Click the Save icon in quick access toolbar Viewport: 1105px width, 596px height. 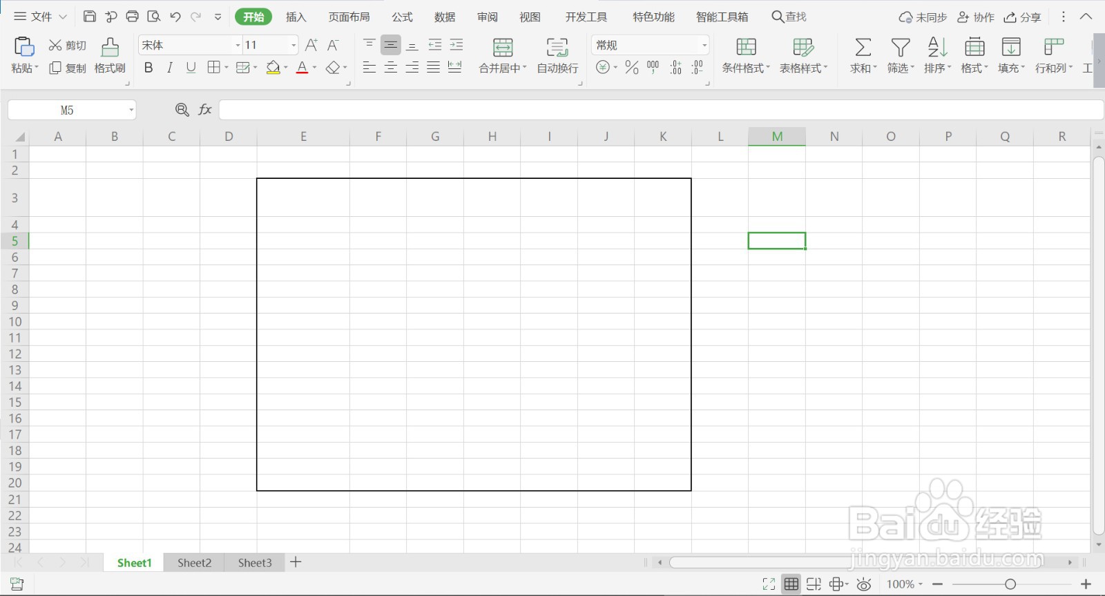pyautogui.click(x=90, y=17)
